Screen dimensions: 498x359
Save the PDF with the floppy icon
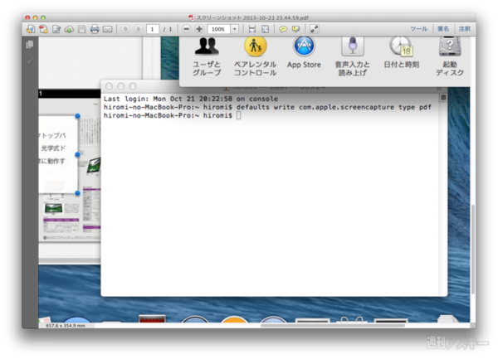click(x=82, y=29)
